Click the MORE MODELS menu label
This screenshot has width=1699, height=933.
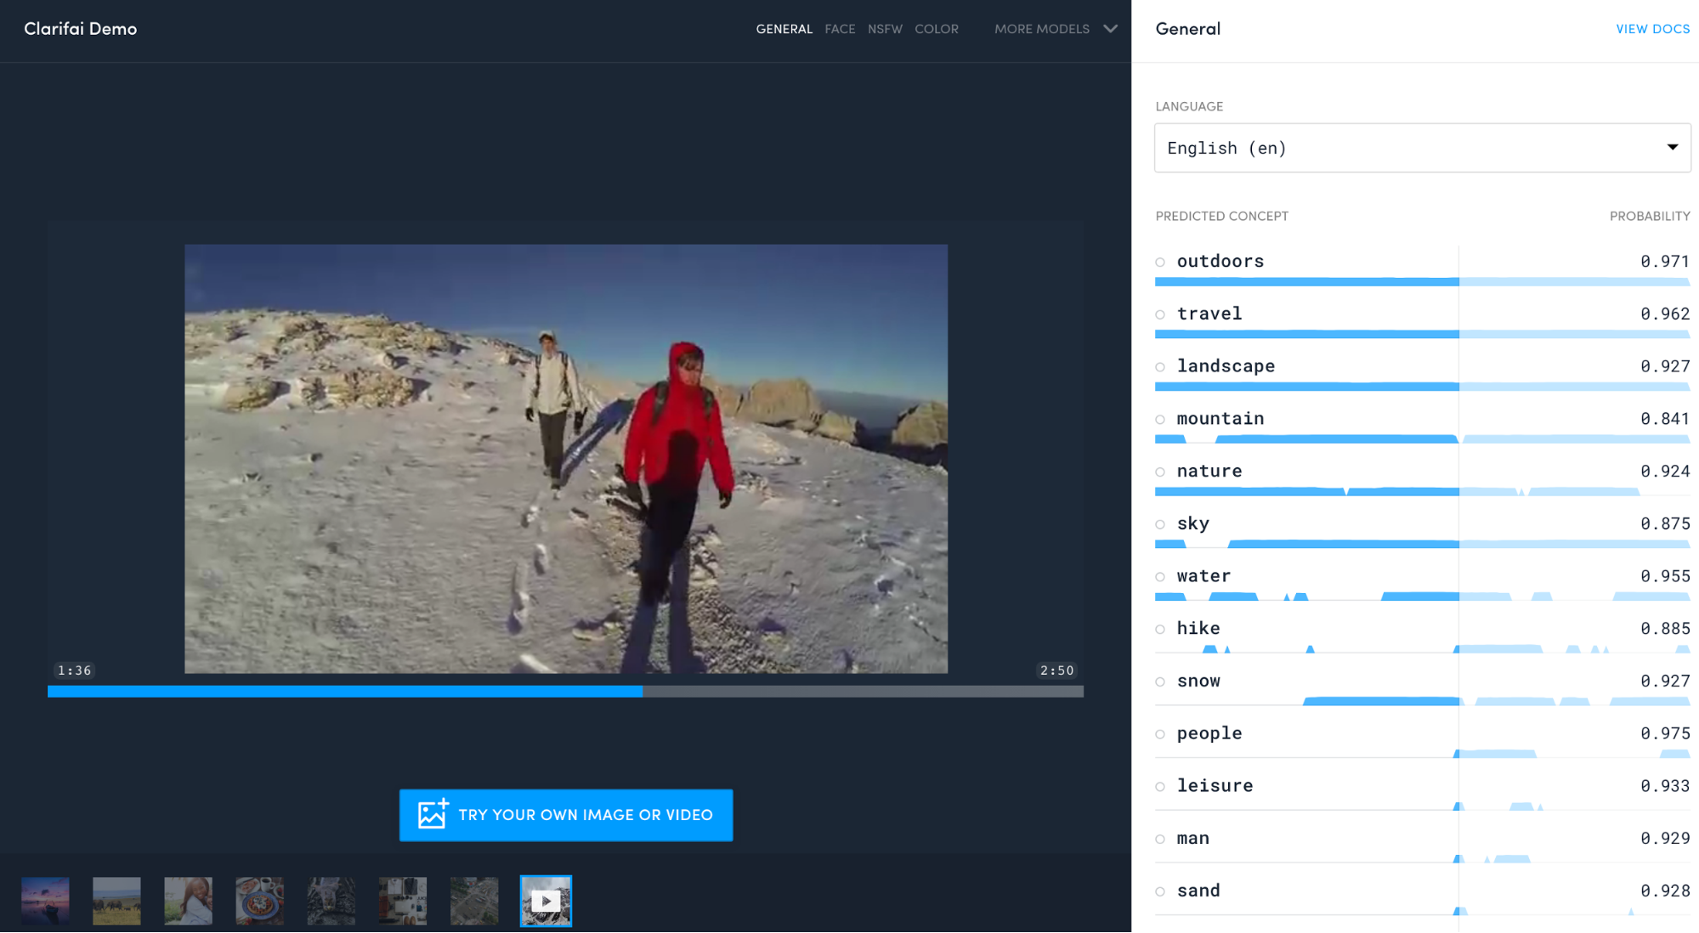click(x=1041, y=29)
